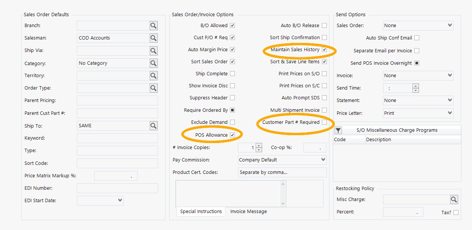
Task: Open the Territory lookup search
Action: (x=153, y=75)
